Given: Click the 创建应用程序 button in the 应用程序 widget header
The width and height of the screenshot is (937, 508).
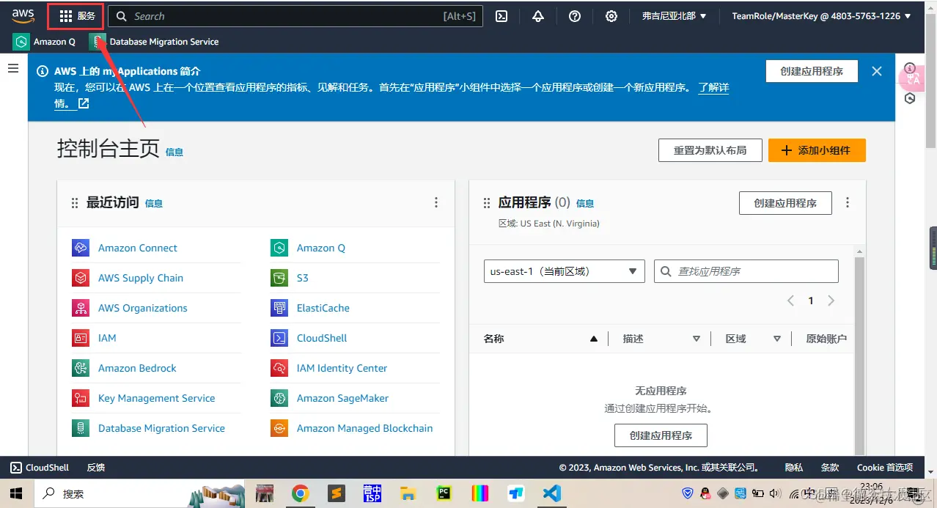Looking at the screenshot, I should [x=785, y=203].
